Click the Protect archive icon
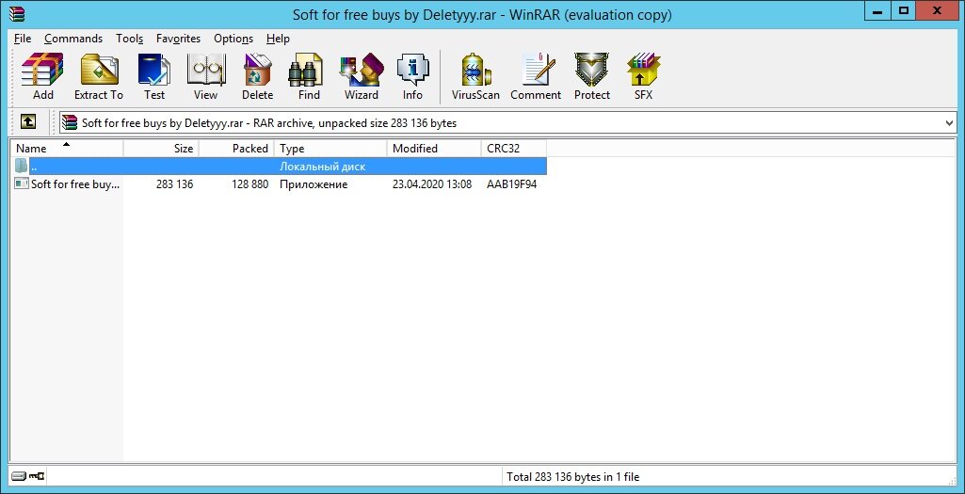The image size is (965, 494). pos(592,76)
